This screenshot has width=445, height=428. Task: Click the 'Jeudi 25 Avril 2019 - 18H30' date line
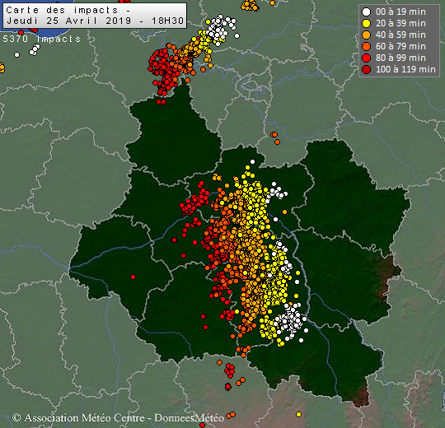click(96, 21)
